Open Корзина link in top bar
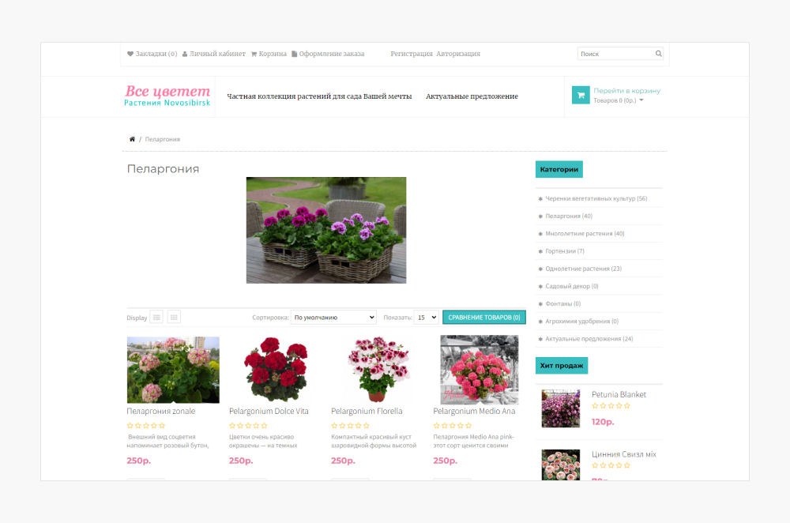The width and height of the screenshot is (790, 523). [269, 54]
